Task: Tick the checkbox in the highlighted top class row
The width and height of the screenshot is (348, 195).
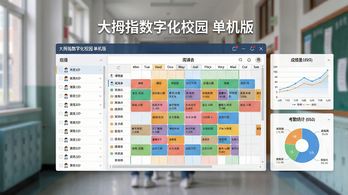Action: [60, 70]
